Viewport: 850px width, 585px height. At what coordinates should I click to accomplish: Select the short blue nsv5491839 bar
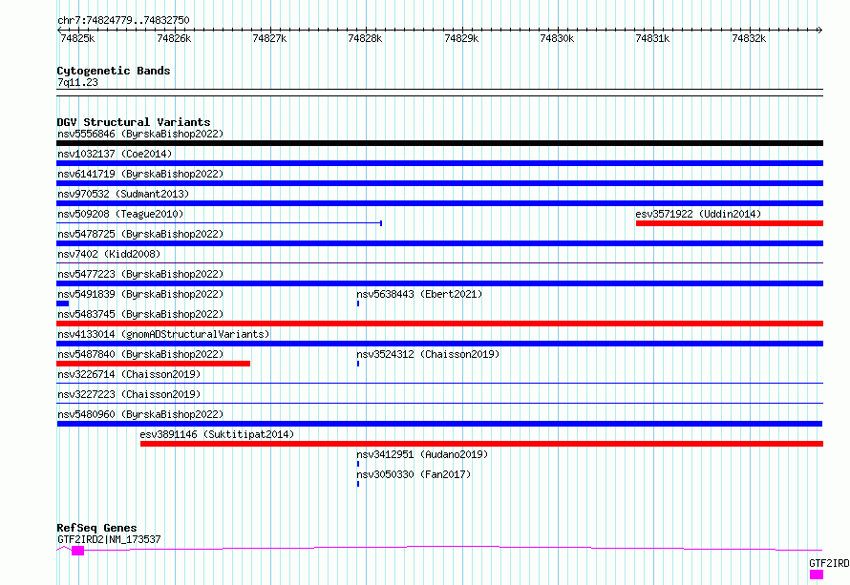click(x=62, y=303)
